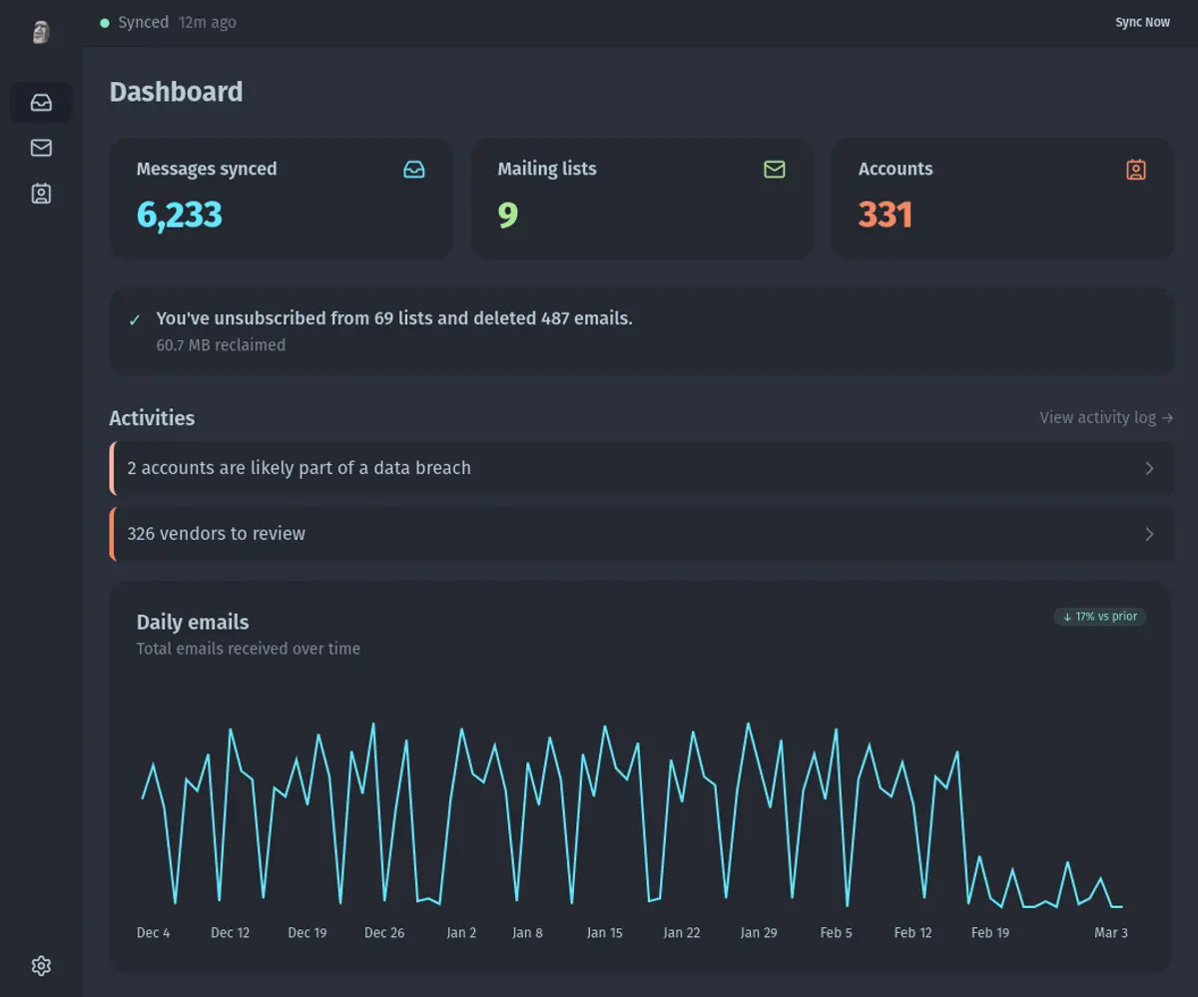
Task: Open the Mailing lists card
Action: (642, 199)
